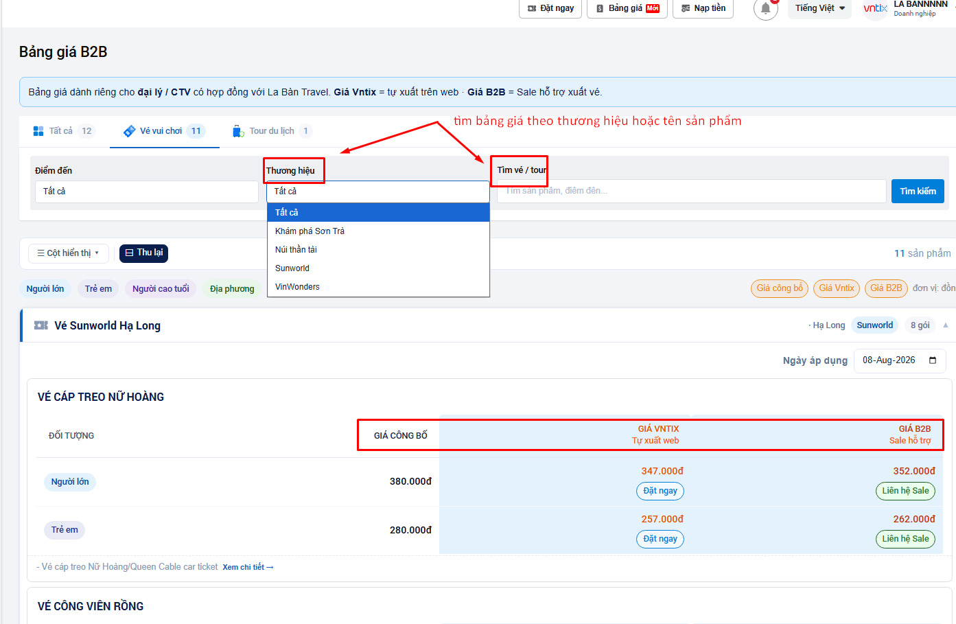Open the Xem chi tiết link
Screen dimensions: 956x624
click(248, 567)
